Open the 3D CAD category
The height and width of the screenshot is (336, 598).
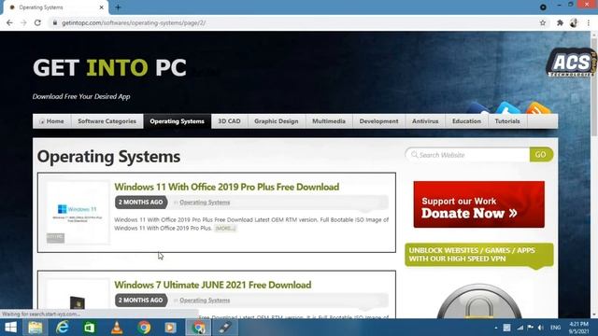point(229,121)
